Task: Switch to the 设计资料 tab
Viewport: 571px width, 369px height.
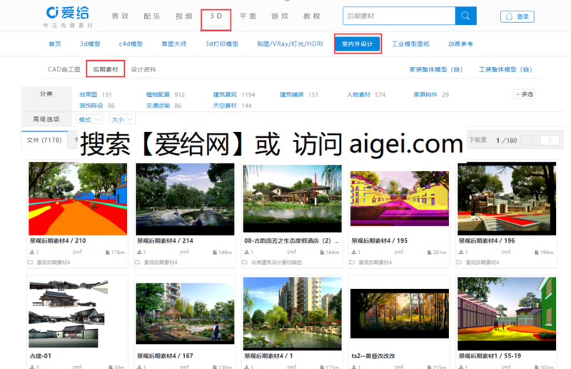Action: pos(143,69)
